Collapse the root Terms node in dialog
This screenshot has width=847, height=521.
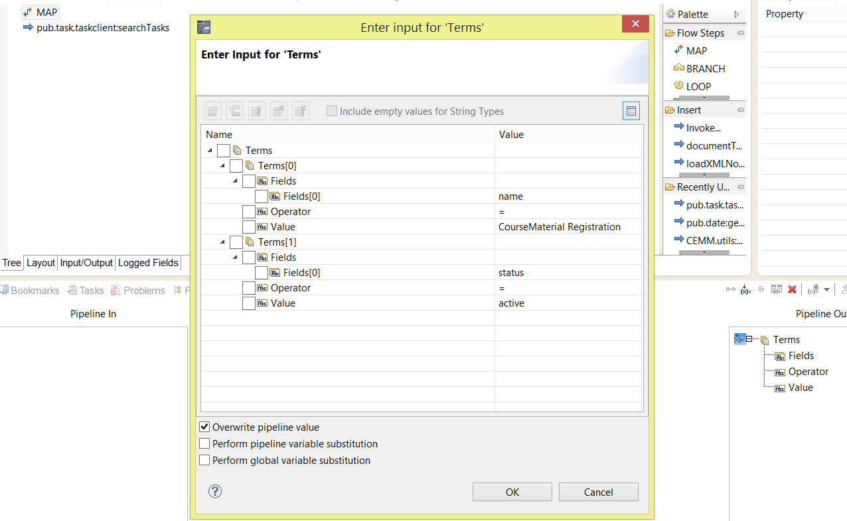coord(210,151)
